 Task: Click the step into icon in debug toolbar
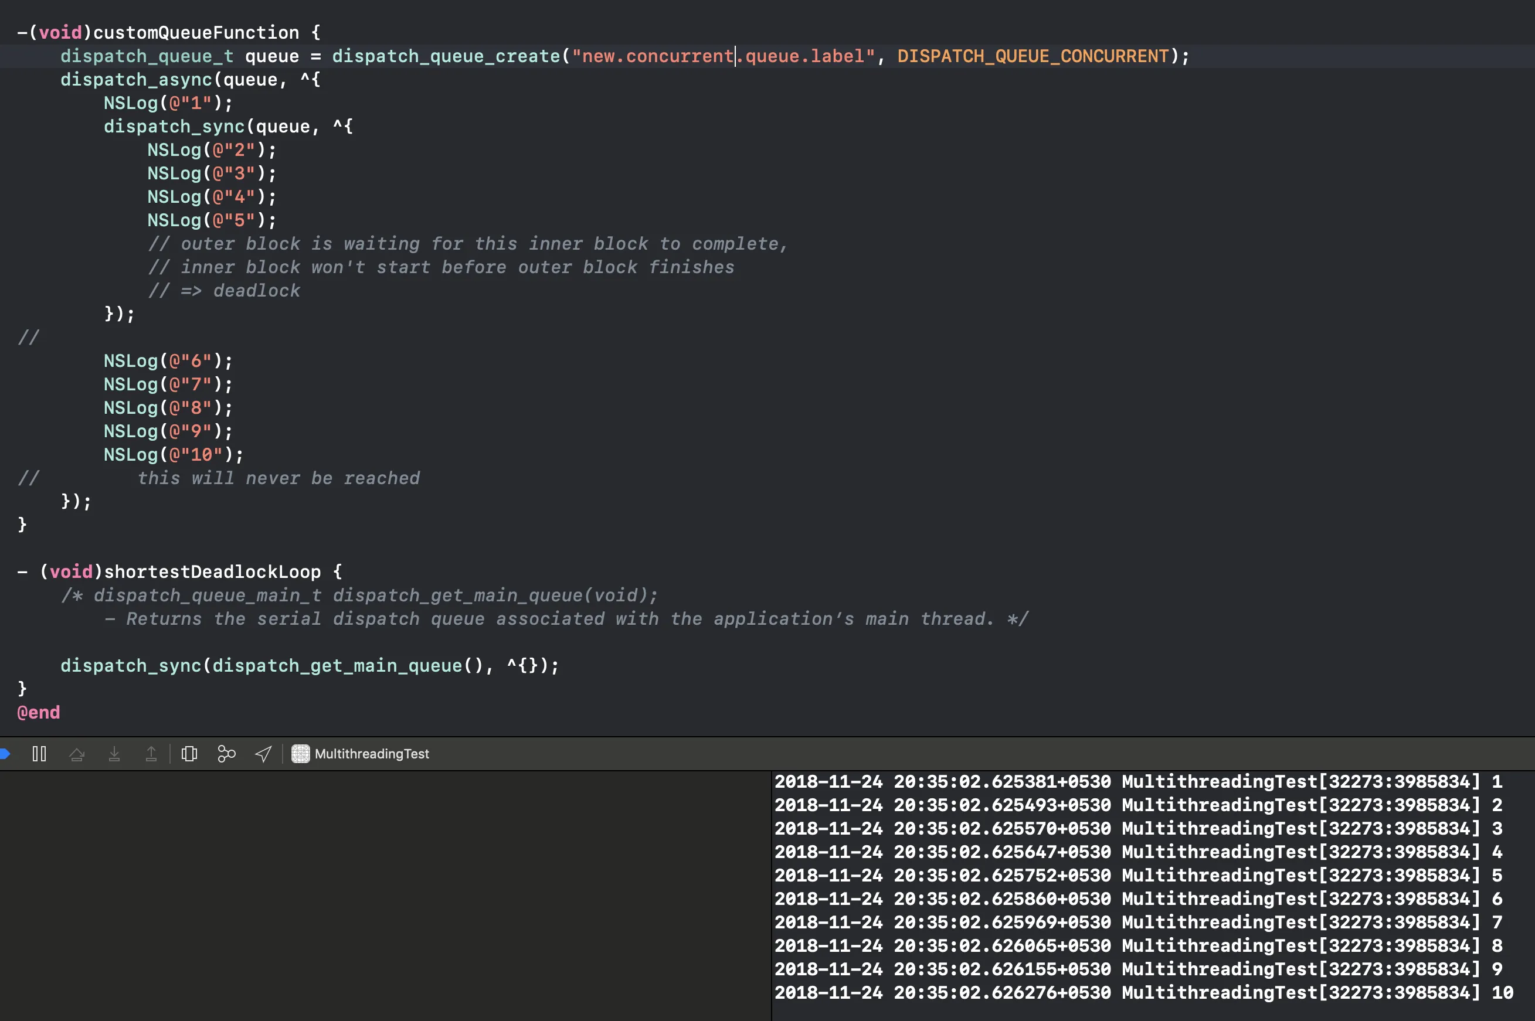114,753
